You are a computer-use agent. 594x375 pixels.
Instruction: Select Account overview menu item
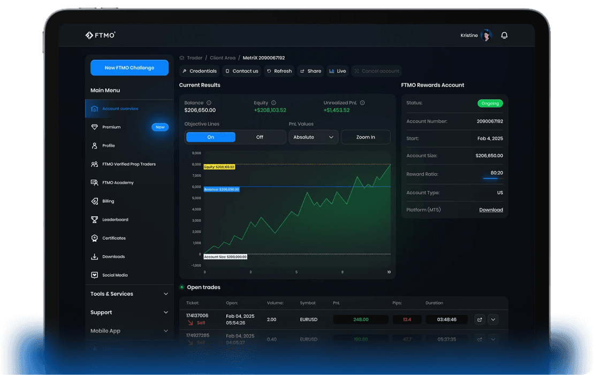pyautogui.click(x=129, y=109)
